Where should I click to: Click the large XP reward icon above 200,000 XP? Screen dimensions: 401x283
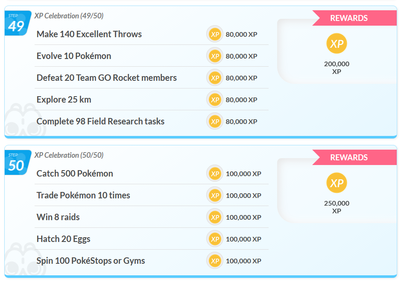(337, 44)
